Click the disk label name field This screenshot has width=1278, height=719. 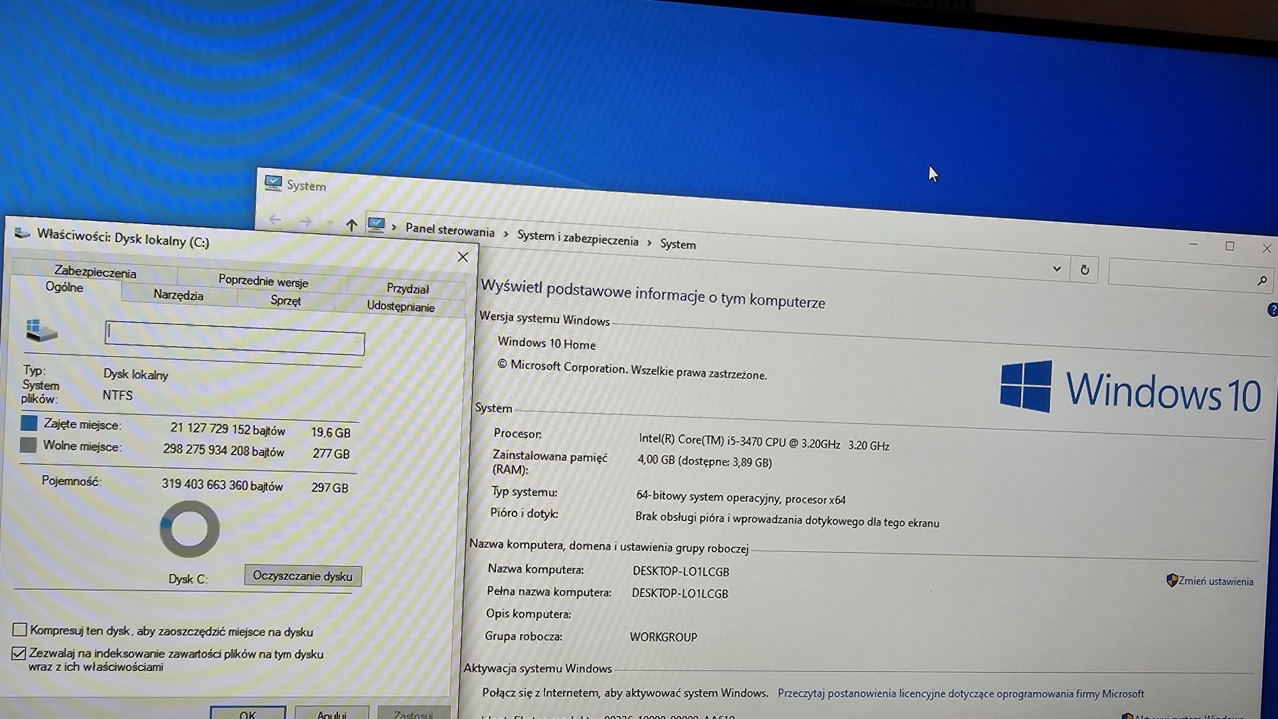pos(235,338)
